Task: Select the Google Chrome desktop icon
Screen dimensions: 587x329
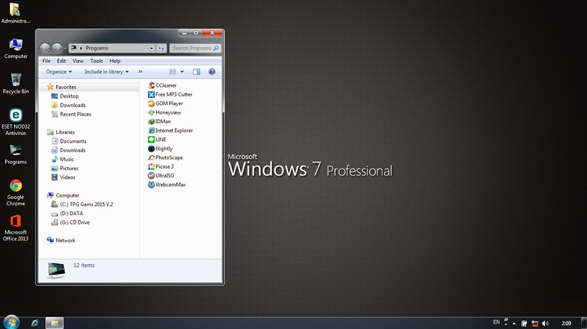Action: (16, 193)
